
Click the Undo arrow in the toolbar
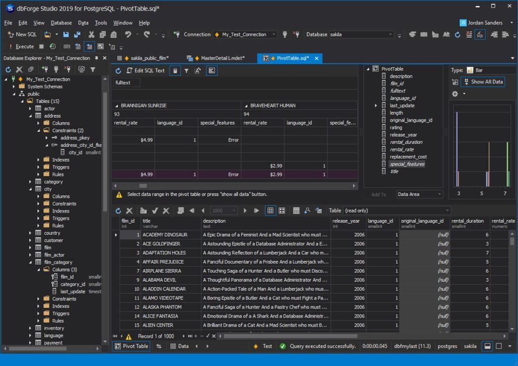coord(128,35)
